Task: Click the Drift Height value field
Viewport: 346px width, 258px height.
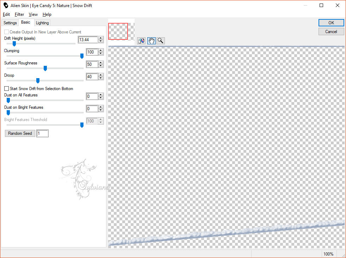Action: [x=88, y=40]
